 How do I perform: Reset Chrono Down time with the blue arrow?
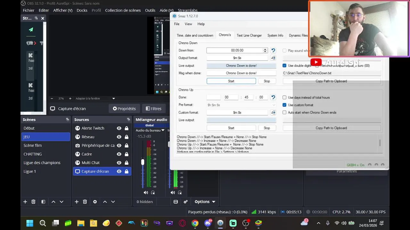coord(273,50)
